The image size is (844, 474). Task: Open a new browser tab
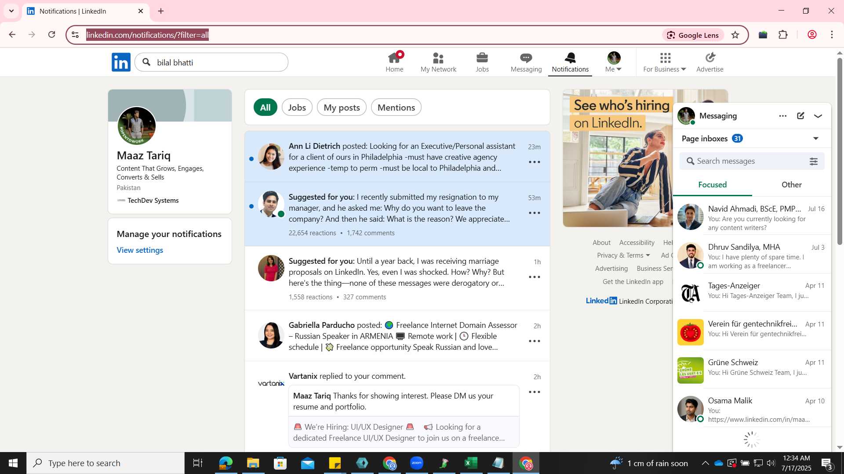coord(161,11)
